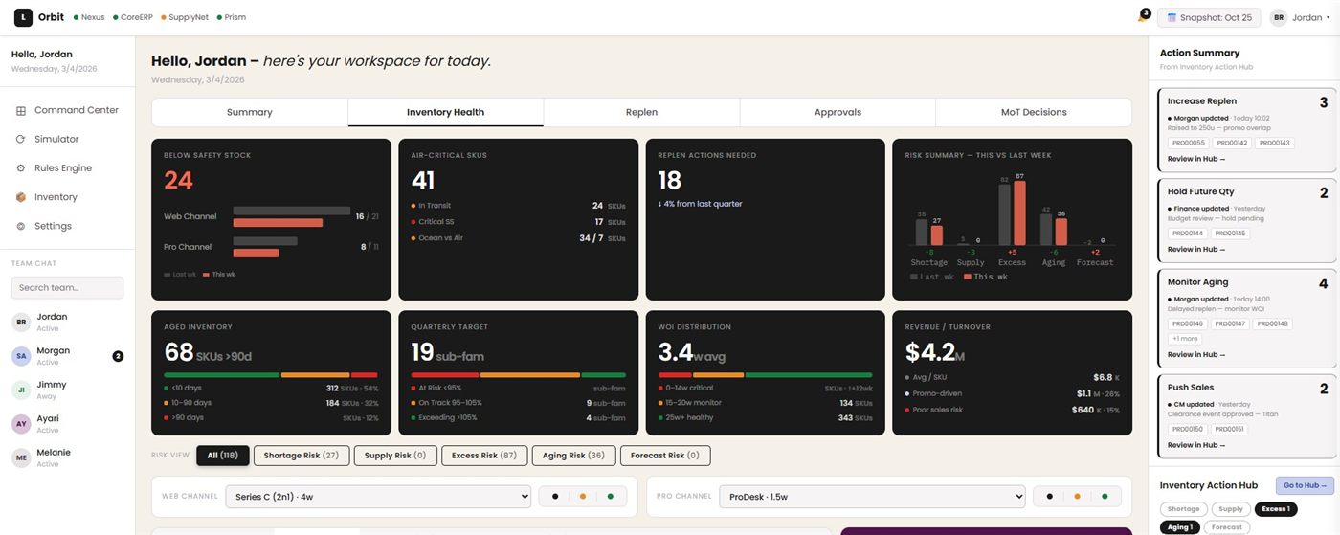
Task: Filter by Forecast Risk (0)
Action: pos(665,456)
